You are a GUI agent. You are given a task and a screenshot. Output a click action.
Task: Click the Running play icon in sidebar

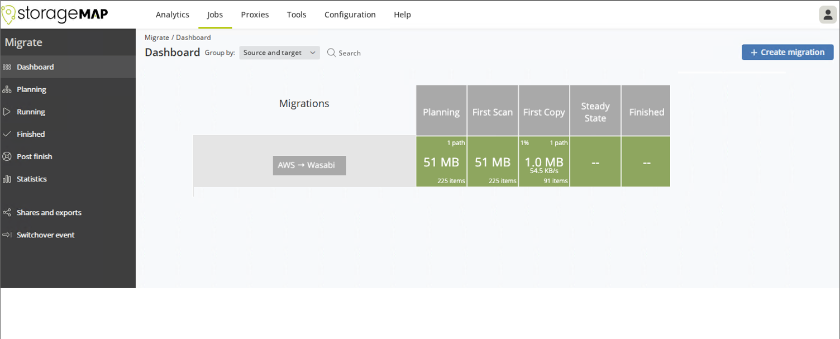tap(7, 112)
